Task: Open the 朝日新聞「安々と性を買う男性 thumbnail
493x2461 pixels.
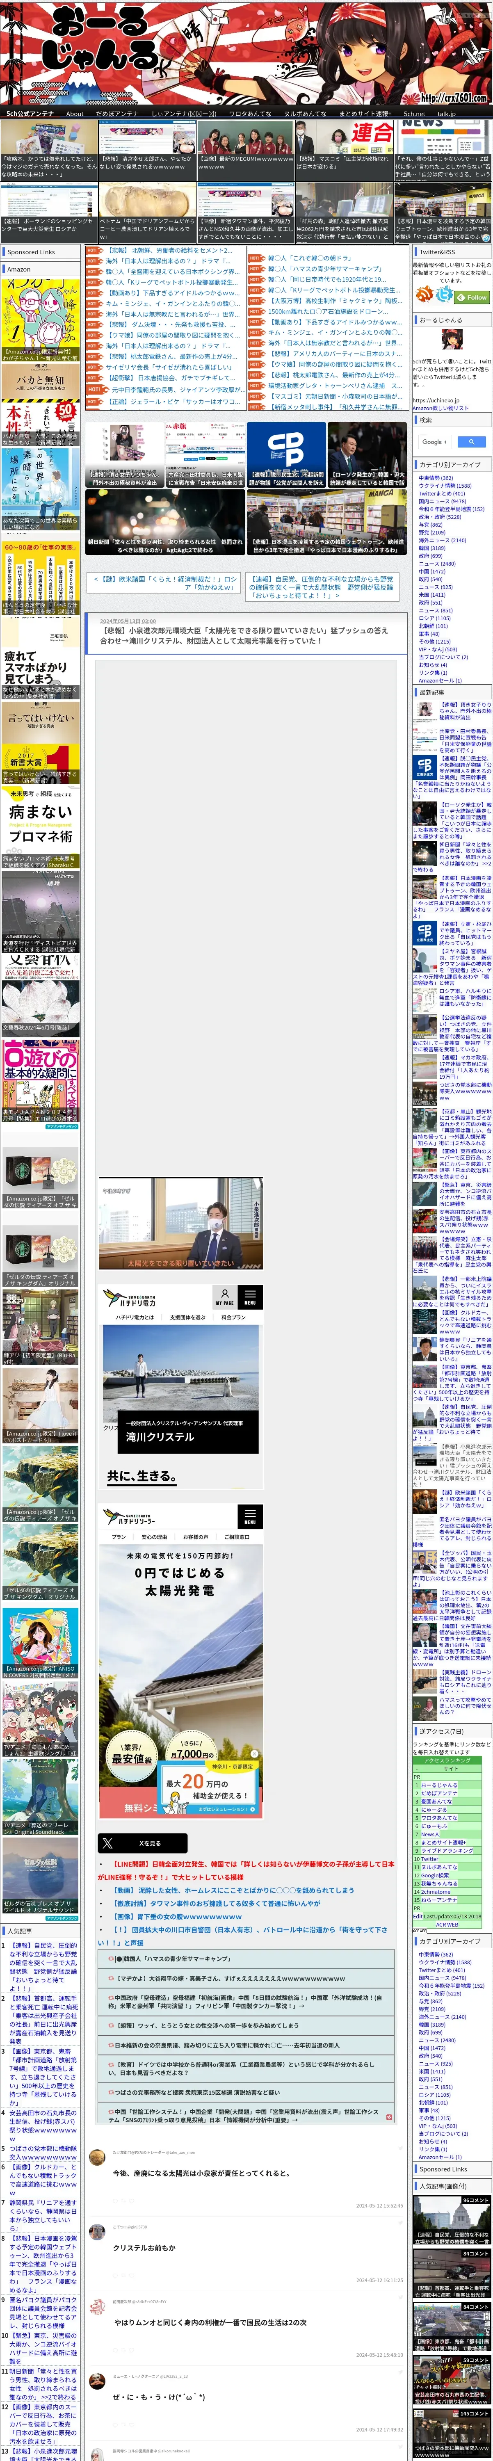Action: coord(164,523)
